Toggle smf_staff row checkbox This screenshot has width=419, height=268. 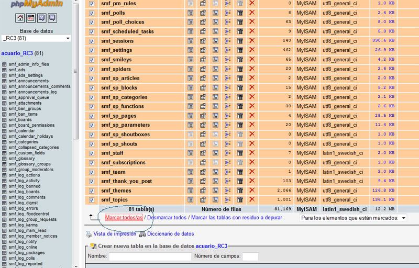pos(92,153)
